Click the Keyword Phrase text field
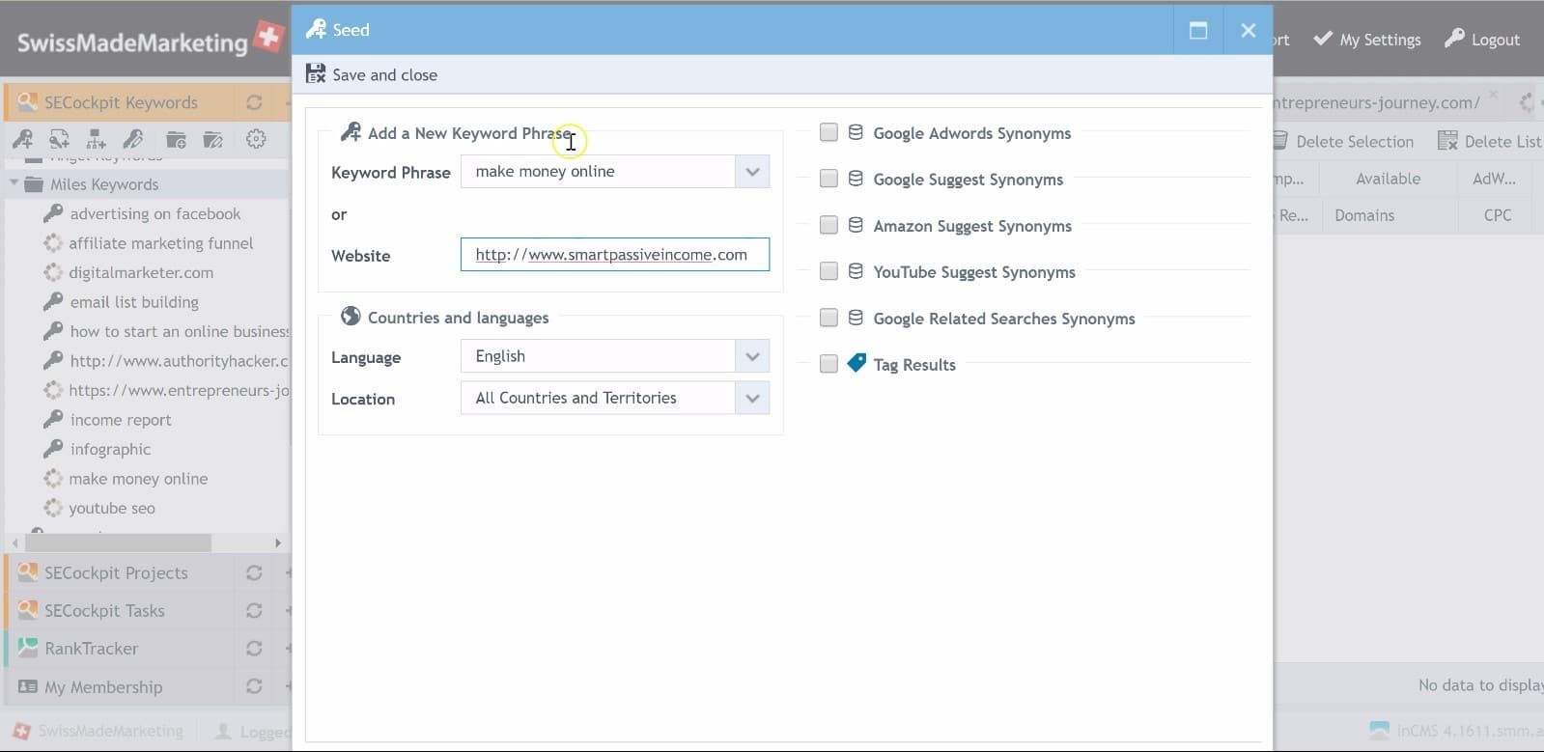1544x752 pixels. point(598,172)
